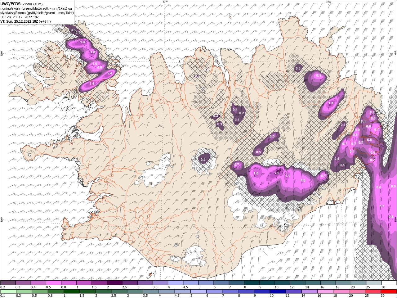Screen dimensions: 397x298
Task: Click the '1.3' snowfall value in the northeast
Action: [331, 103]
